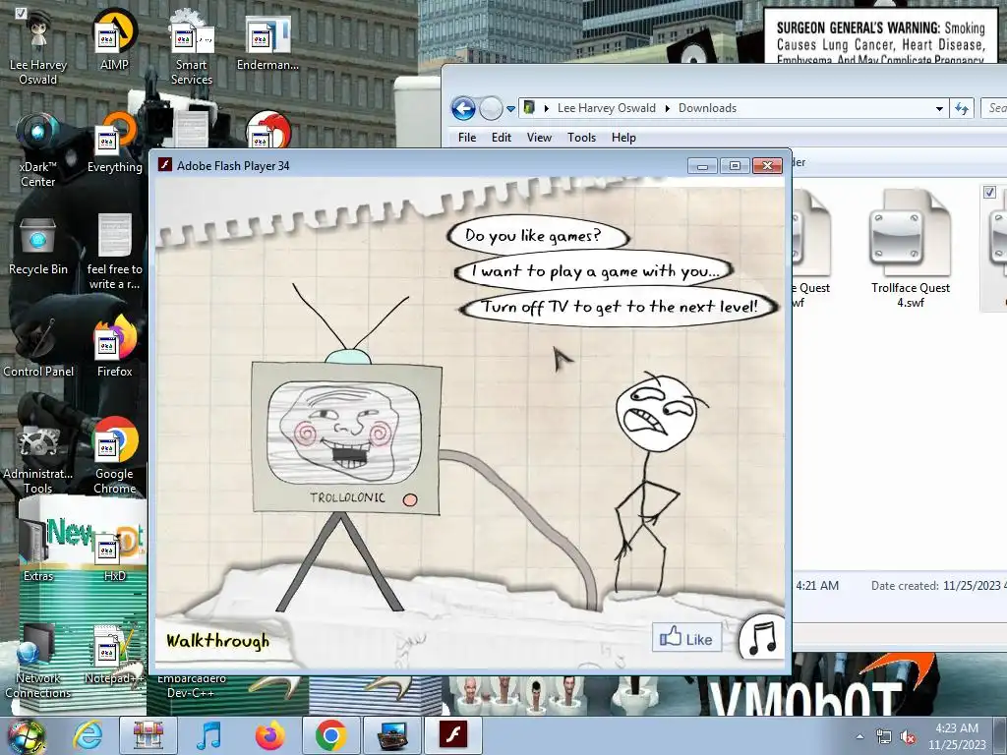Click 'Downloads' in the address breadcrumb
This screenshot has width=1007, height=755.
[707, 108]
